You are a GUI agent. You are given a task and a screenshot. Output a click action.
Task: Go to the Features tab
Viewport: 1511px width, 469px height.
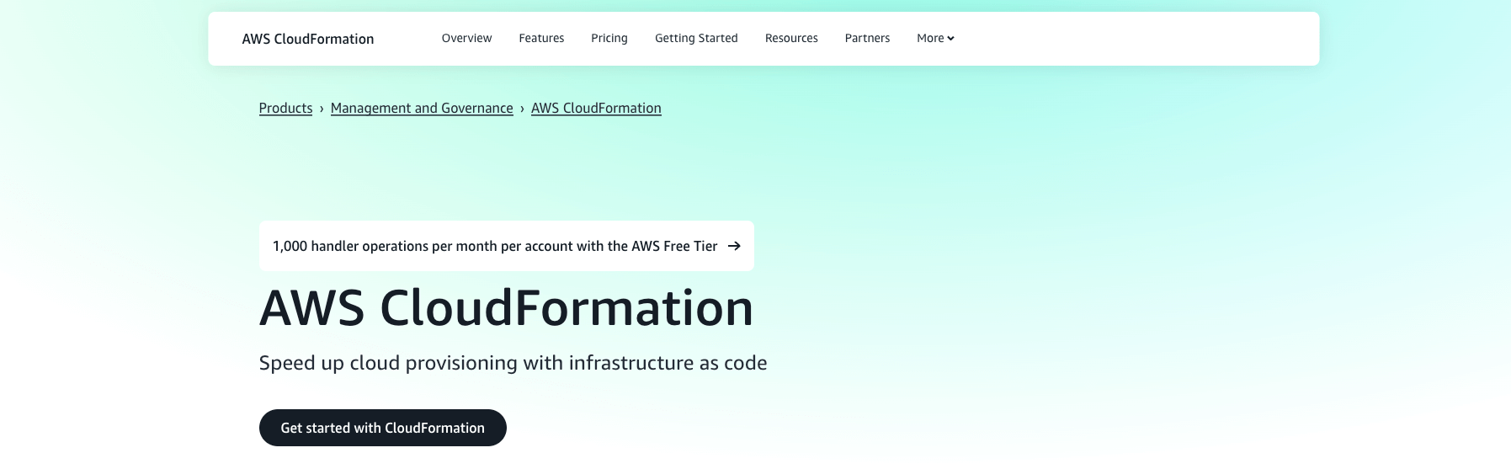541,39
